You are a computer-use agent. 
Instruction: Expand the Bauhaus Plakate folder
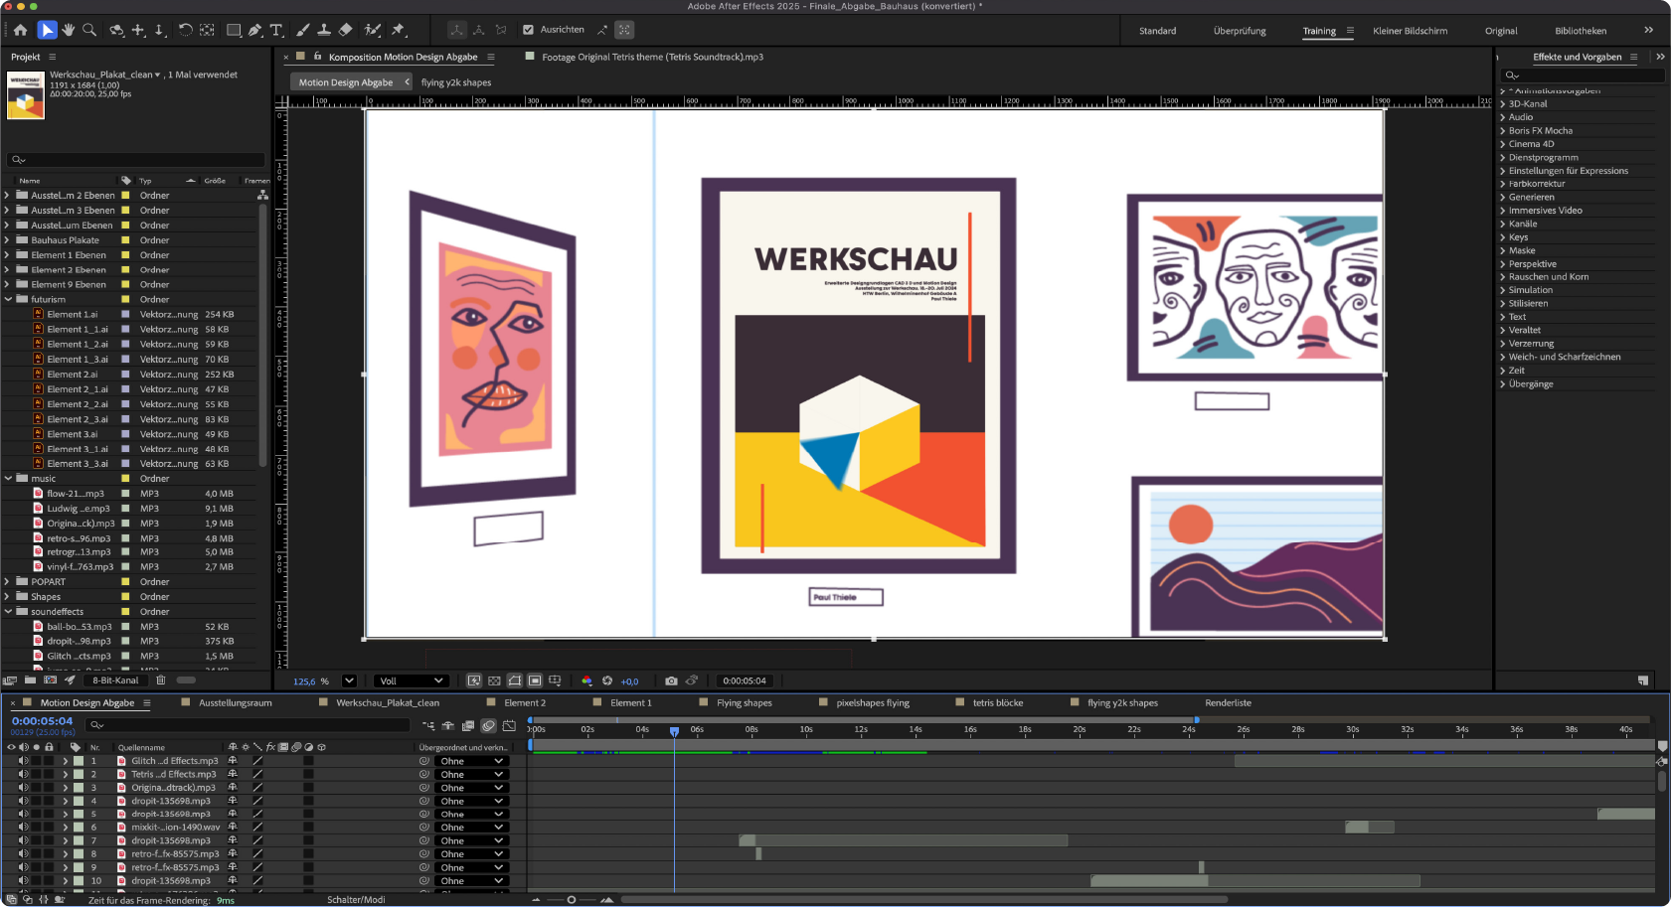(x=8, y=239)
